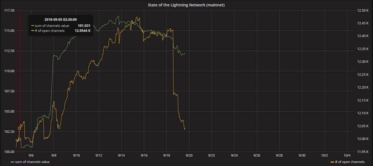This screenshot has width=373, height=166.
Task: Click the yellow legend color swatch
Action: coord(332,162)
